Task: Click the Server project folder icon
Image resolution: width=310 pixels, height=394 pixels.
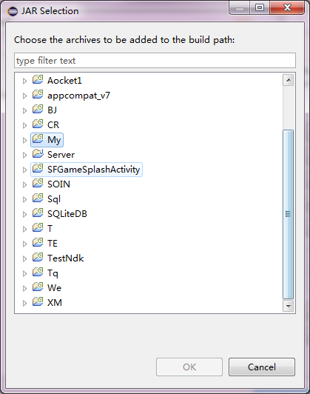Action: point(38,154)
